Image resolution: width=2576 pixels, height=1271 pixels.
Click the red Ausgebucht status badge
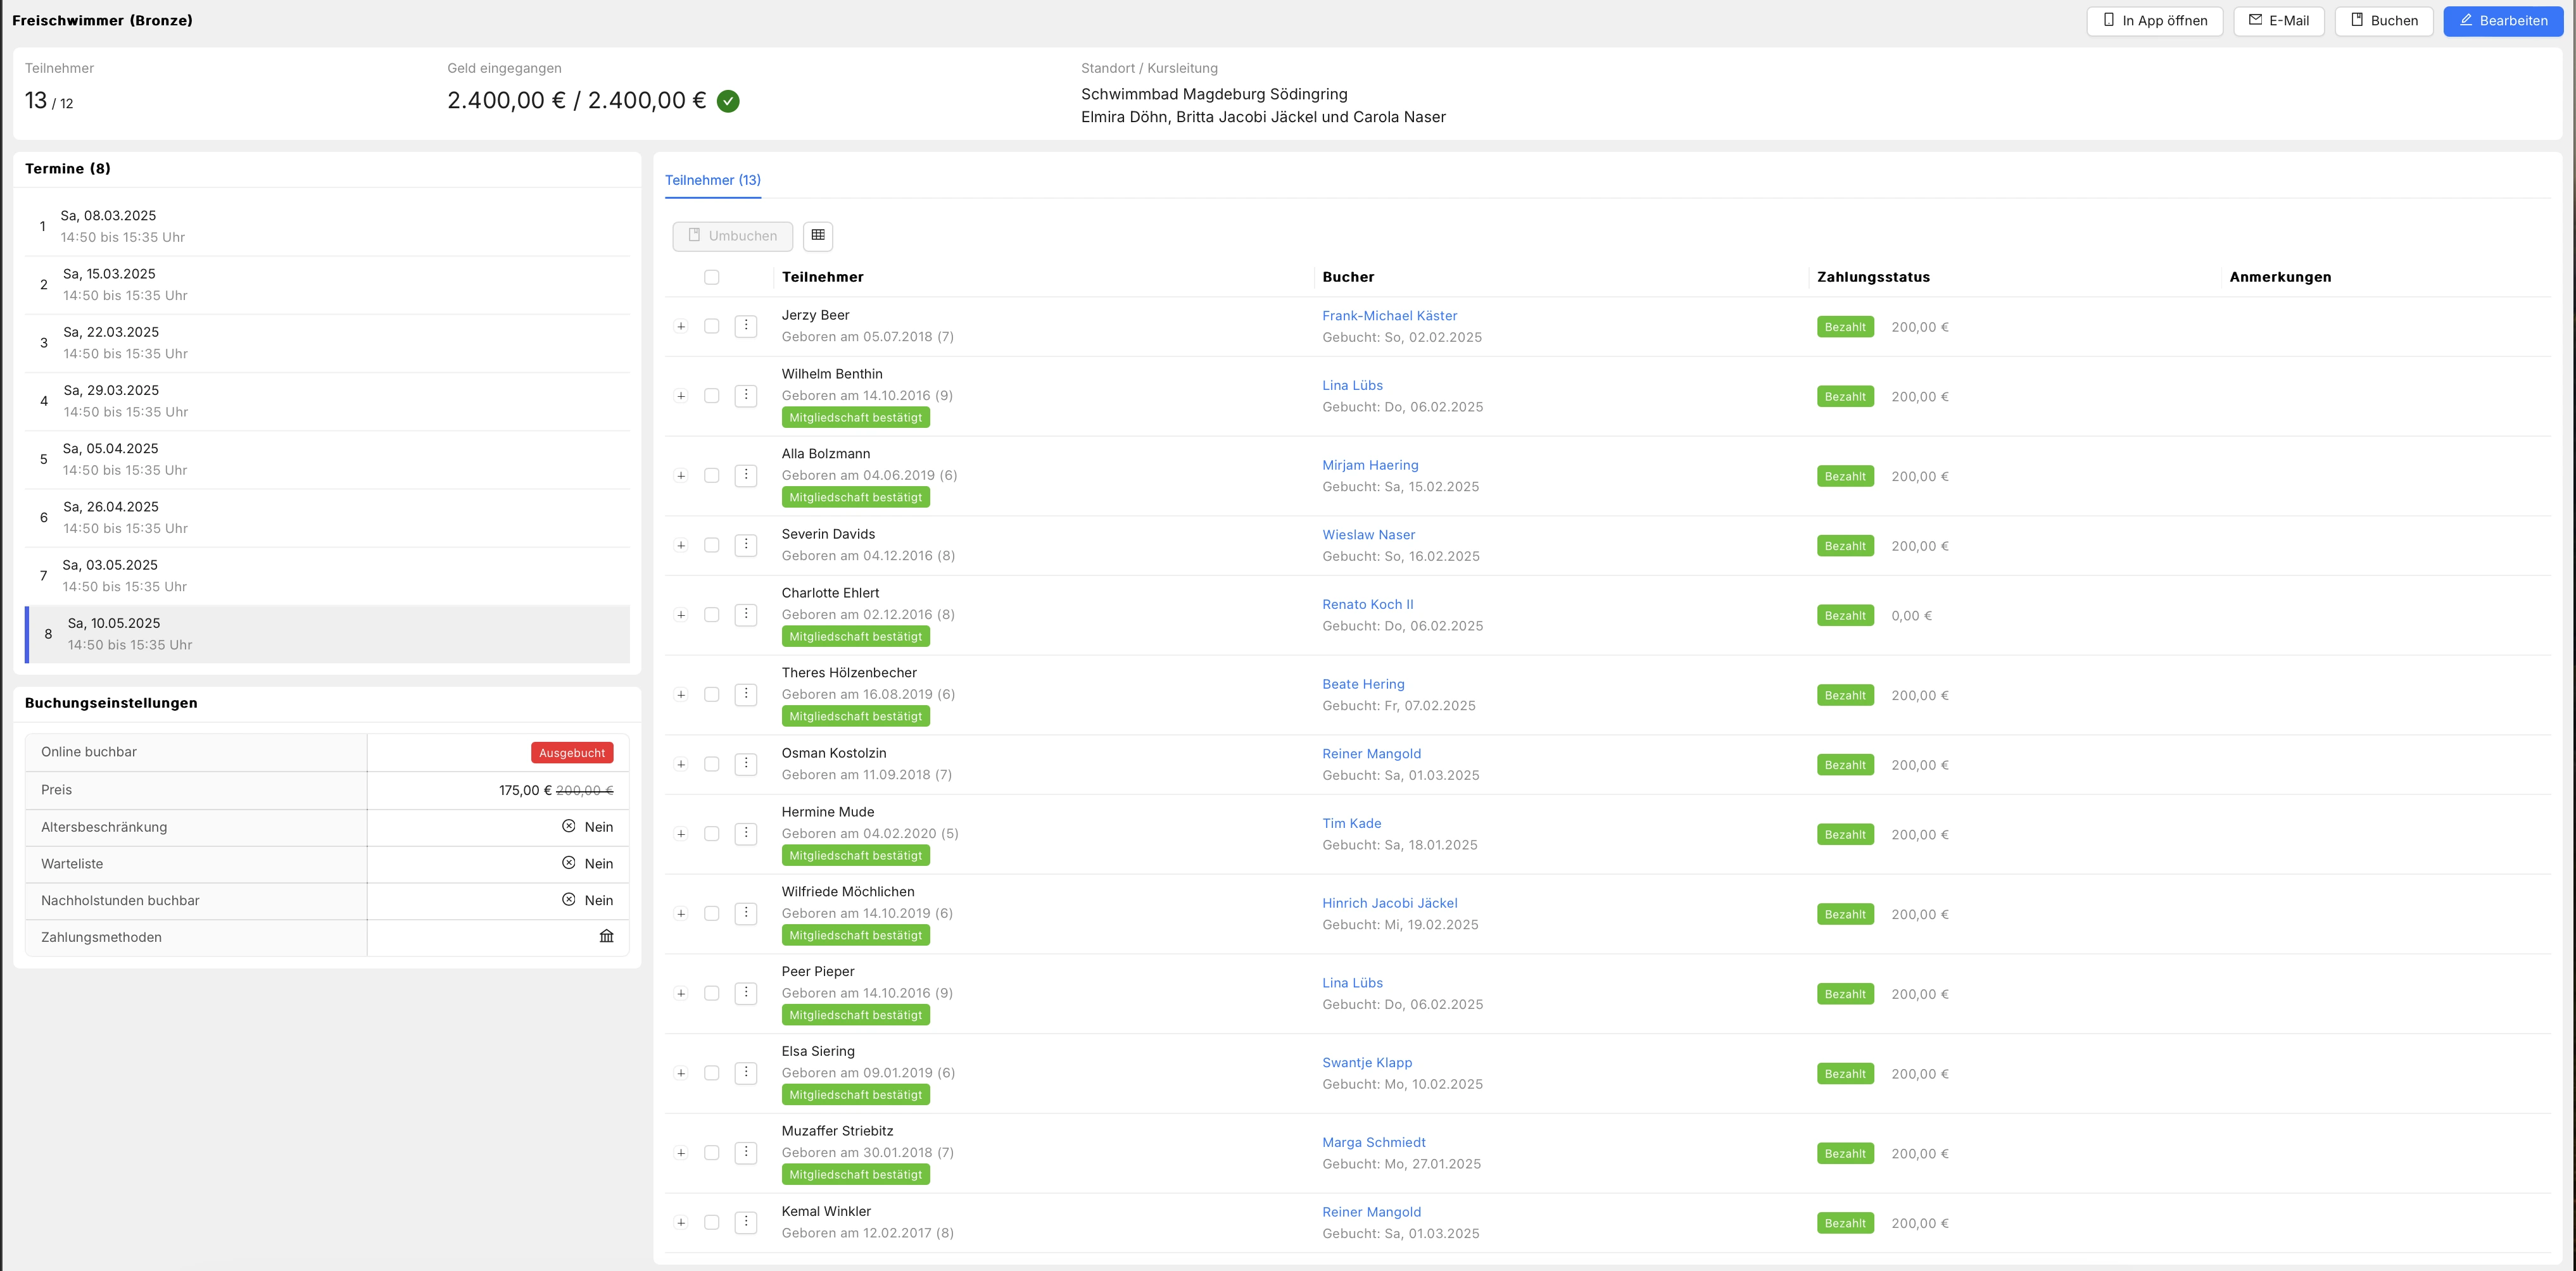point(571,753)
